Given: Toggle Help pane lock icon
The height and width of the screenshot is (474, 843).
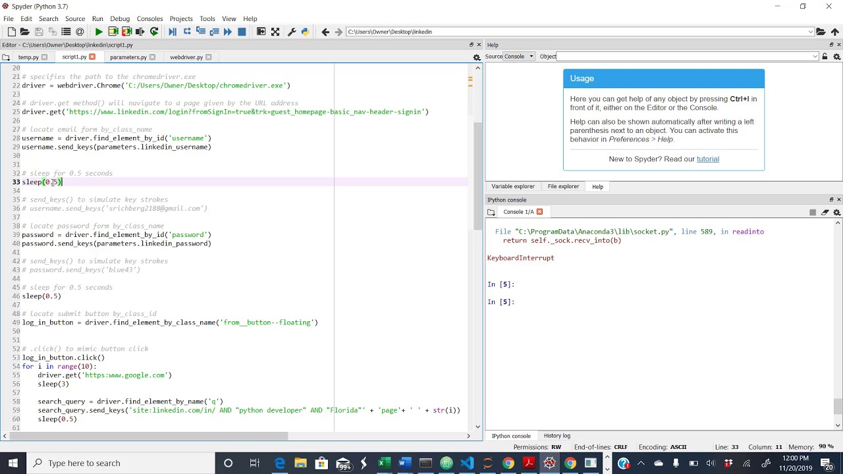Looking at the screenshot, I should [825, 57].
